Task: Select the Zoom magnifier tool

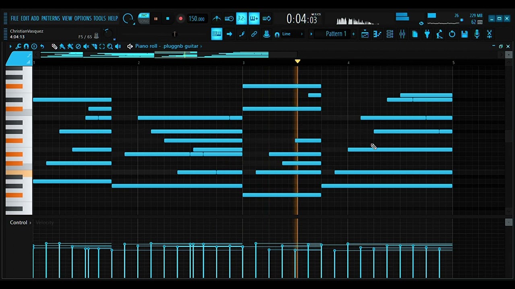Action: (x=110, y=47)
